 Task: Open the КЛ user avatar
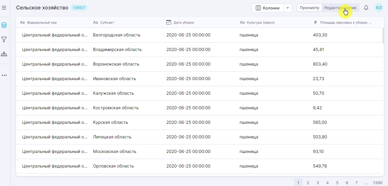(379, 8)
